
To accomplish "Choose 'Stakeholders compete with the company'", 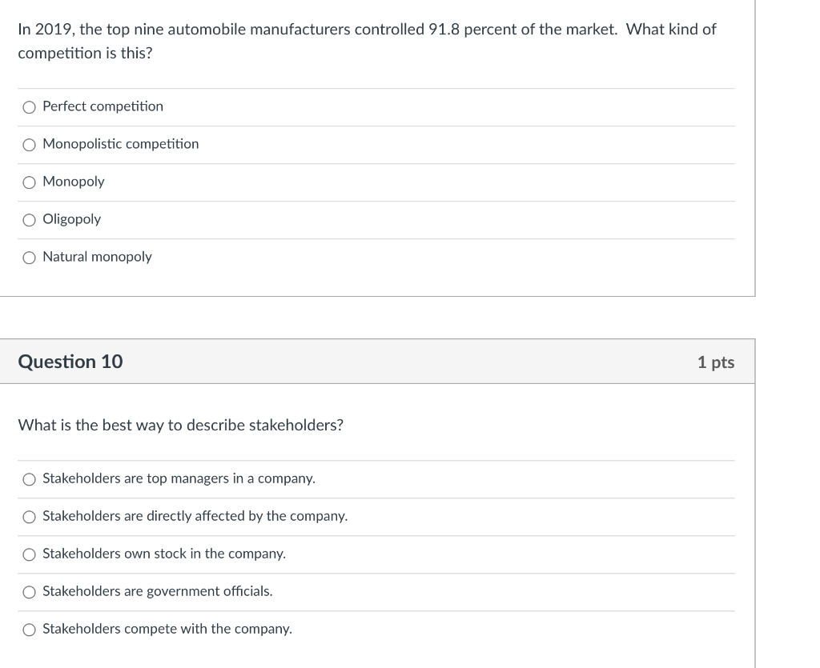I will 29,629.
